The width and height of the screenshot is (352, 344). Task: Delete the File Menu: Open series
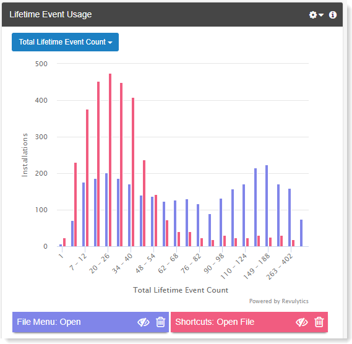click(160, 322)
